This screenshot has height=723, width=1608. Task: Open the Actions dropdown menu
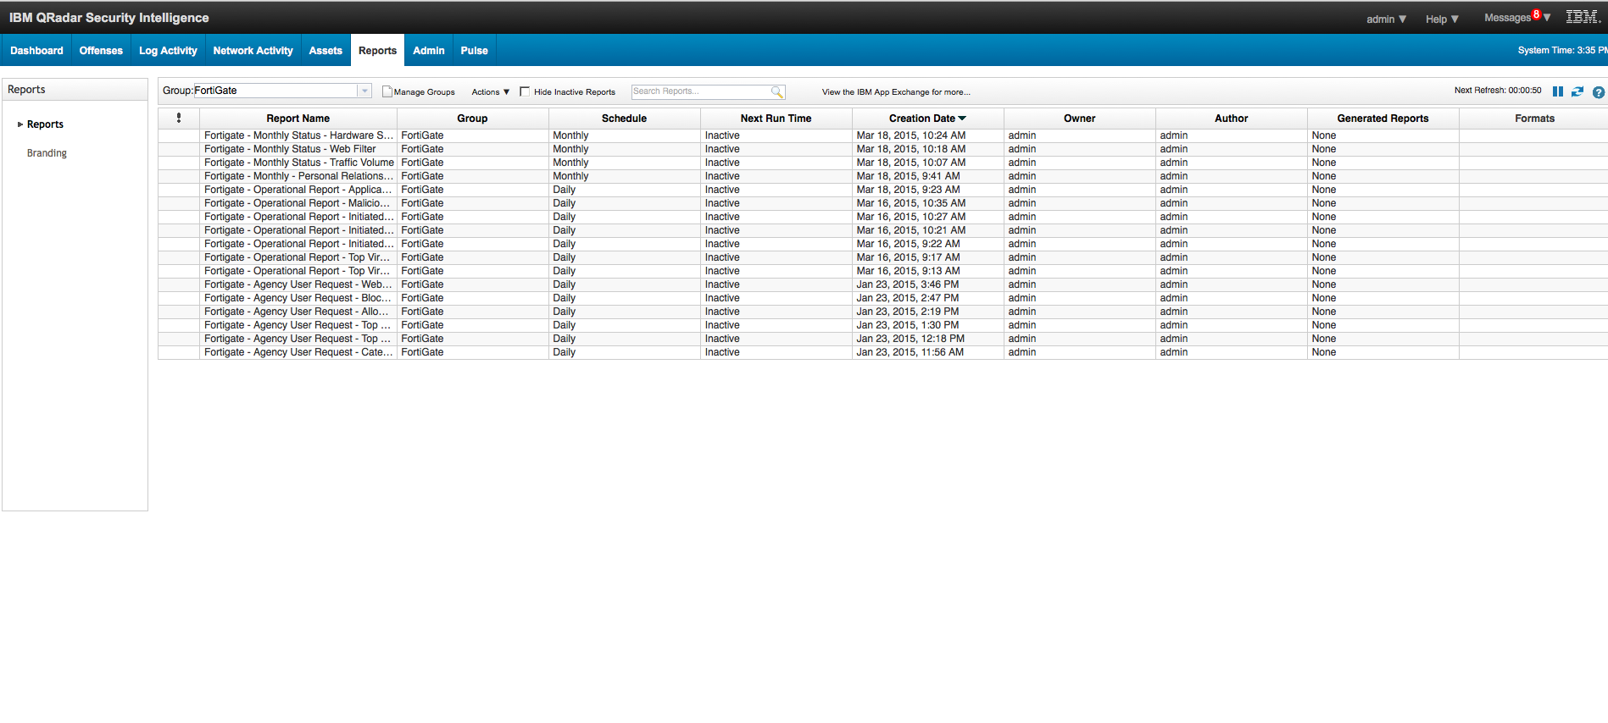pos(491,91)
